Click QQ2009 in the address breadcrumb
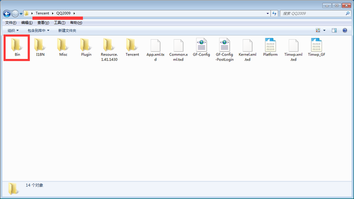Screen dimensions: 354x199 click(63, 13)
